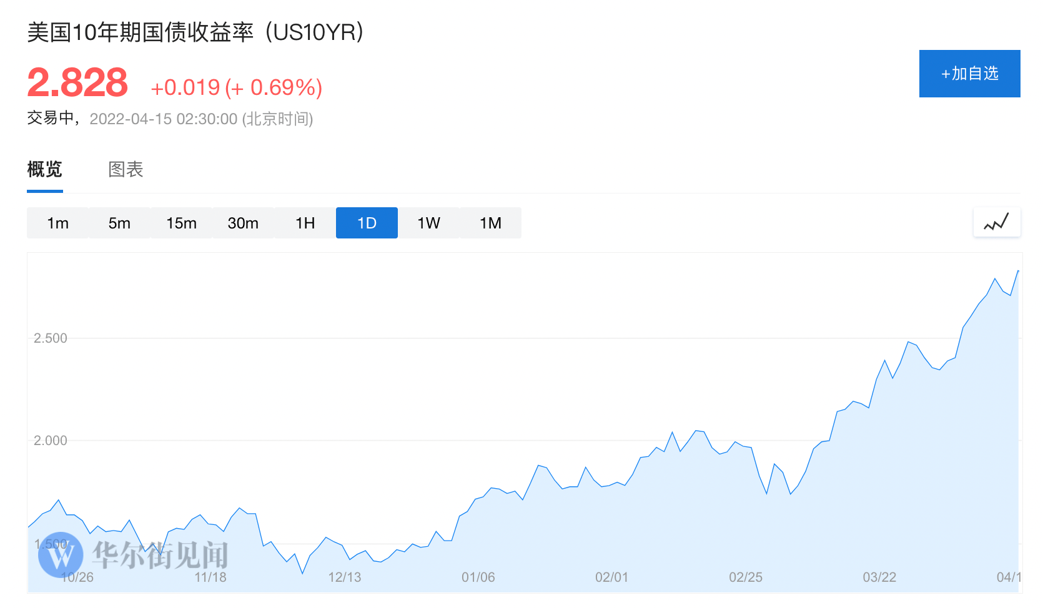Select the 1D daily interval

pos(367,223)
